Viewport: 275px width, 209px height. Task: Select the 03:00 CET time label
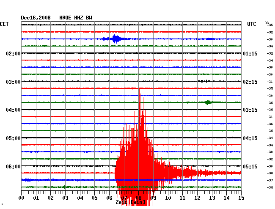13,82
